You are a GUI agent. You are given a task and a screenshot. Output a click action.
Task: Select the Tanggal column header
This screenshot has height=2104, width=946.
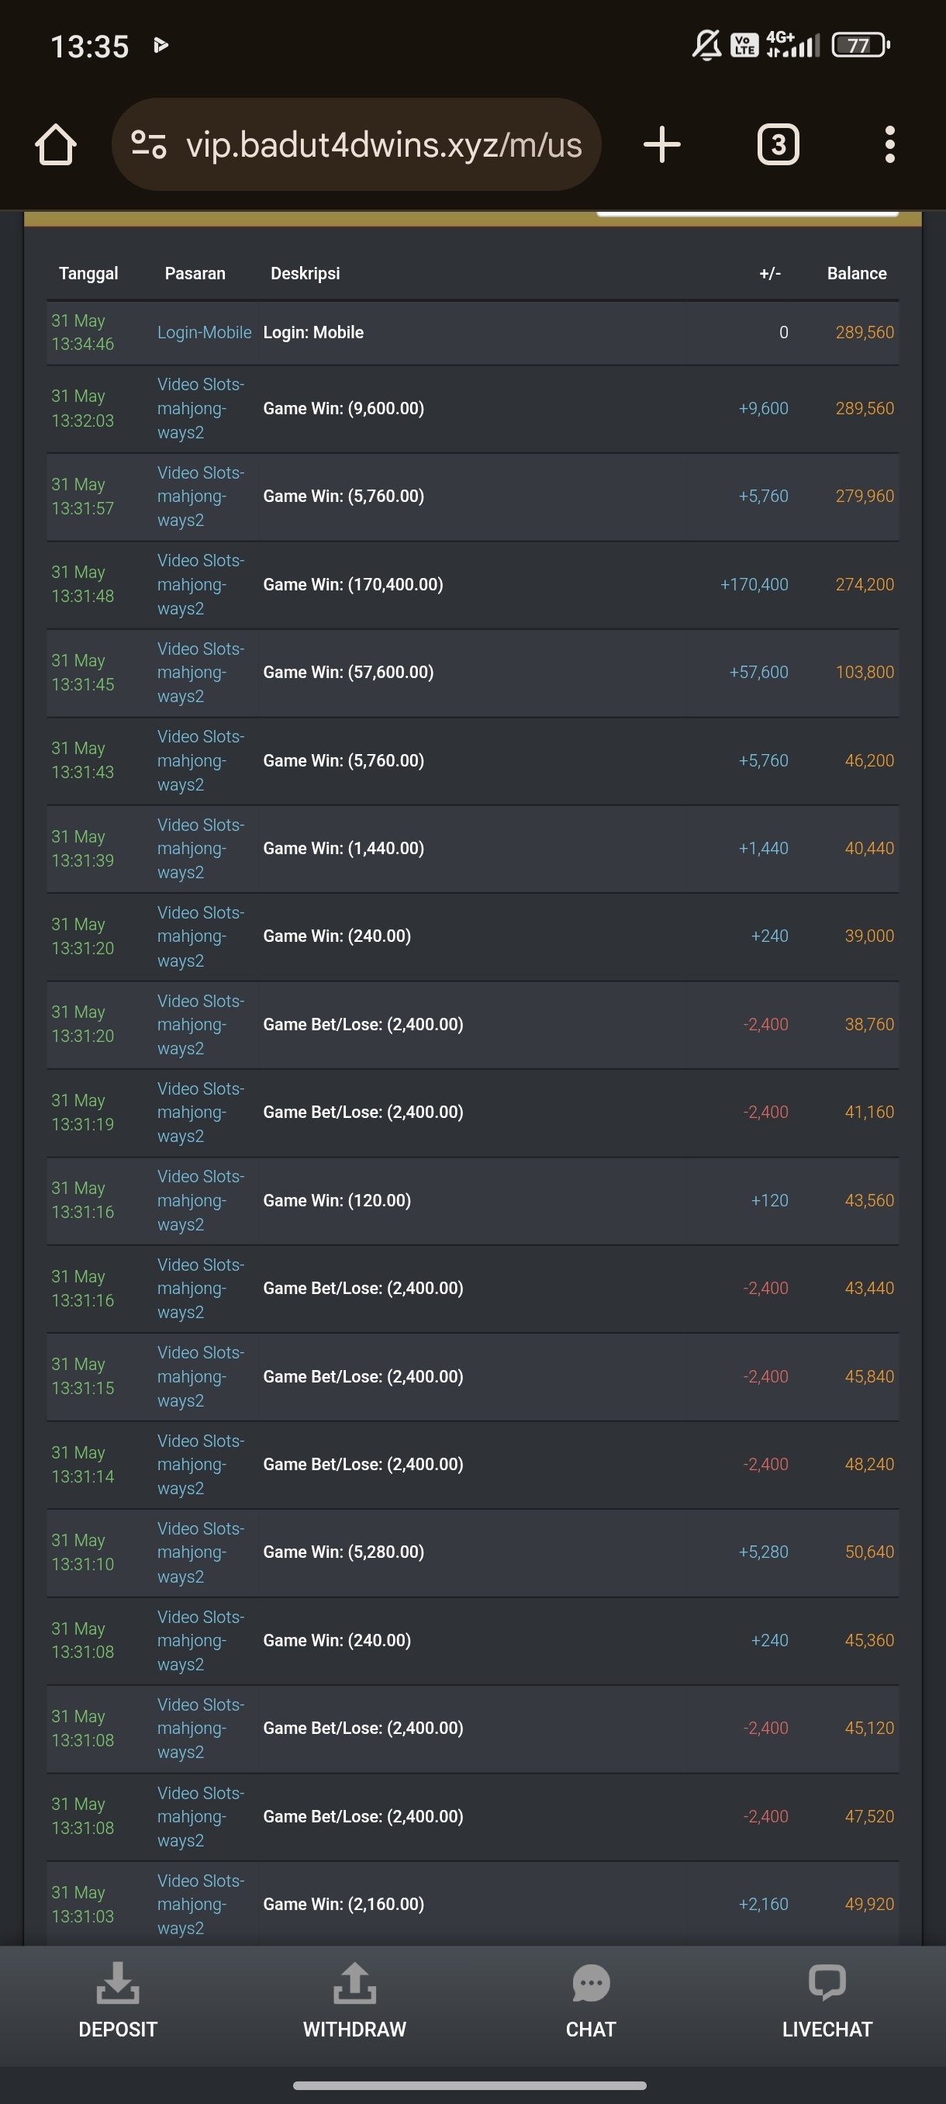point(88,274)
